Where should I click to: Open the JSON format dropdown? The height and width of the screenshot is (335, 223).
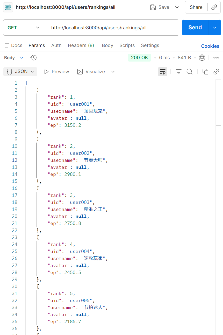pyautogui.click(x=20, y=72)
